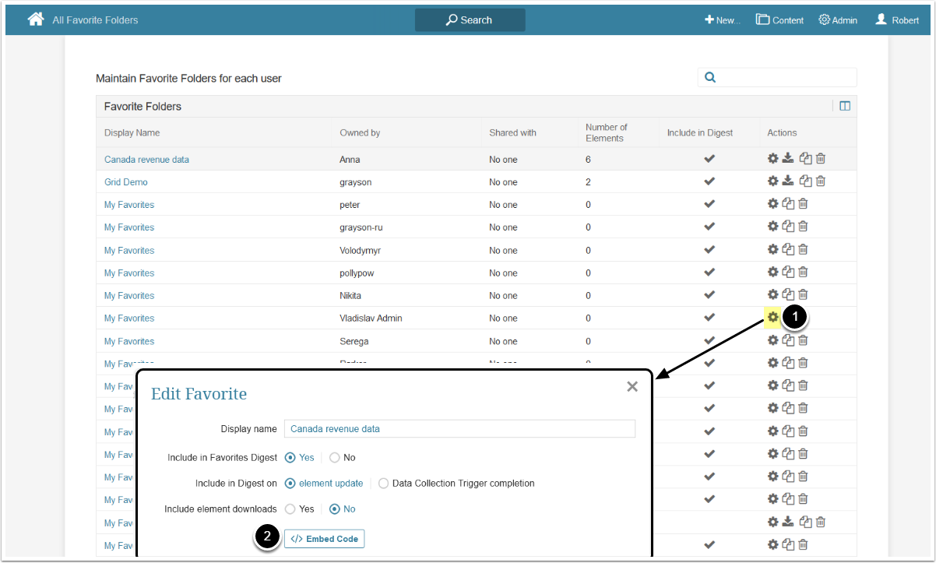Open the New menu
The width and height of the screenshot is (936, 563).
point(722,20)
